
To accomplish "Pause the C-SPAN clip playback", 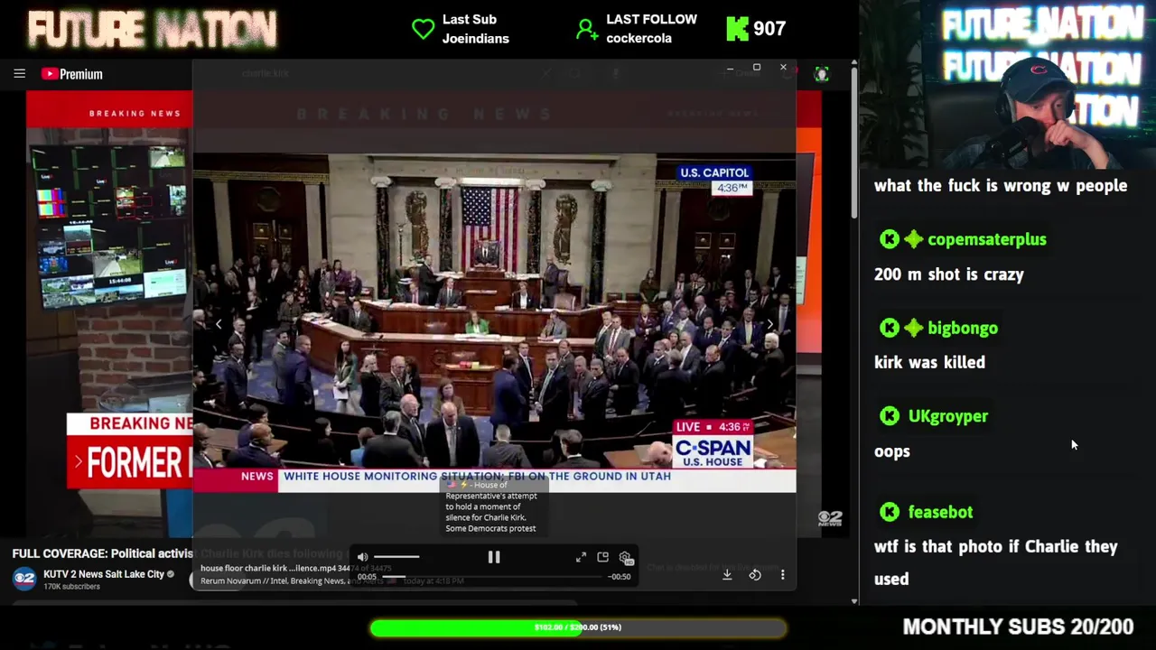I will point(494,557).
